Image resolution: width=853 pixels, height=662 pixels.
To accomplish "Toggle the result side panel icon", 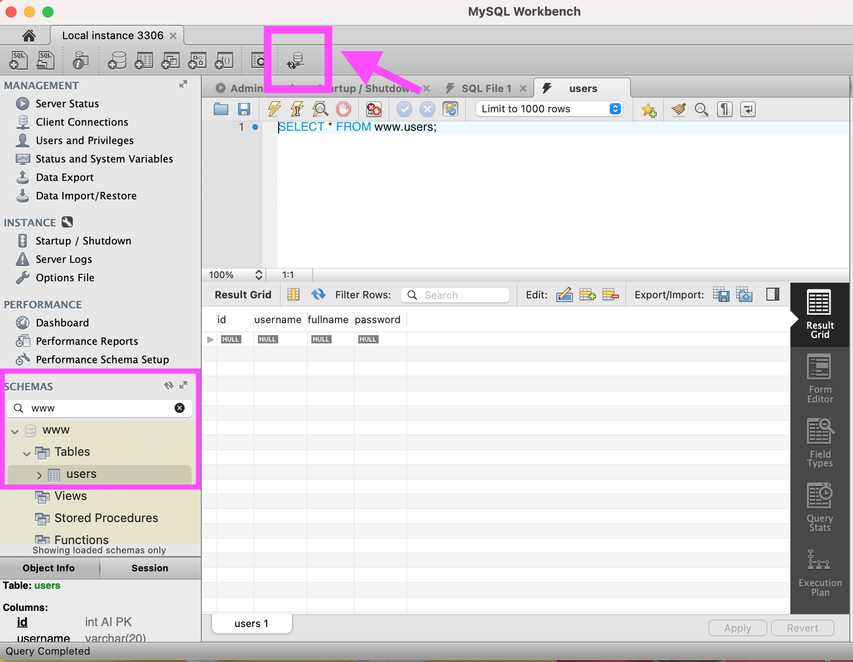I will (x=773, y=294).
